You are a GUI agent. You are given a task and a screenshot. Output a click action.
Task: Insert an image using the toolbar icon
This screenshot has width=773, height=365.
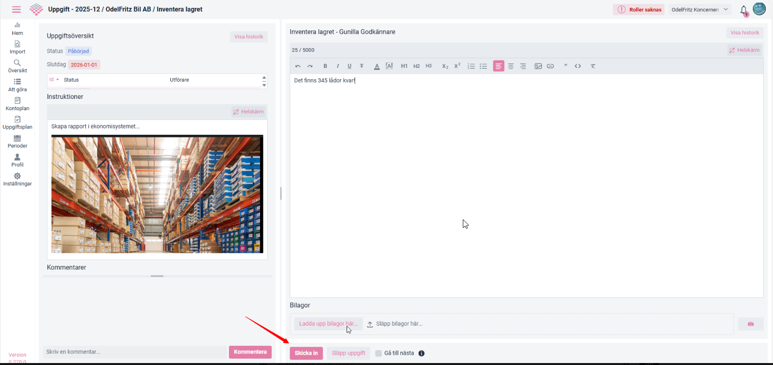pyautogui.click(x=538, y=66)
